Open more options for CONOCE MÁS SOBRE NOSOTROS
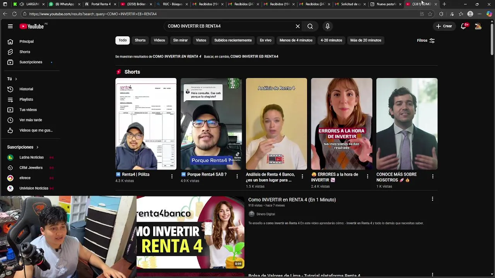Image resolution: width=495 pixels, height=278 pixels. click(433, 176)
